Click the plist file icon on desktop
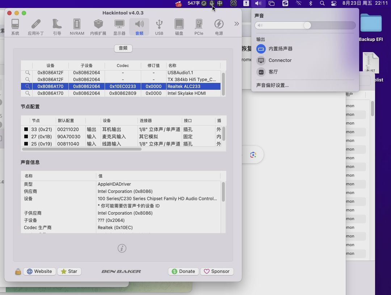This screenshot has height=295, width=391. [371, 62]
